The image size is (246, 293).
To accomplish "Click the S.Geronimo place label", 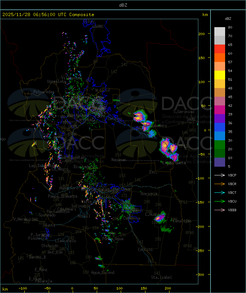I will [x=184, y=112].
